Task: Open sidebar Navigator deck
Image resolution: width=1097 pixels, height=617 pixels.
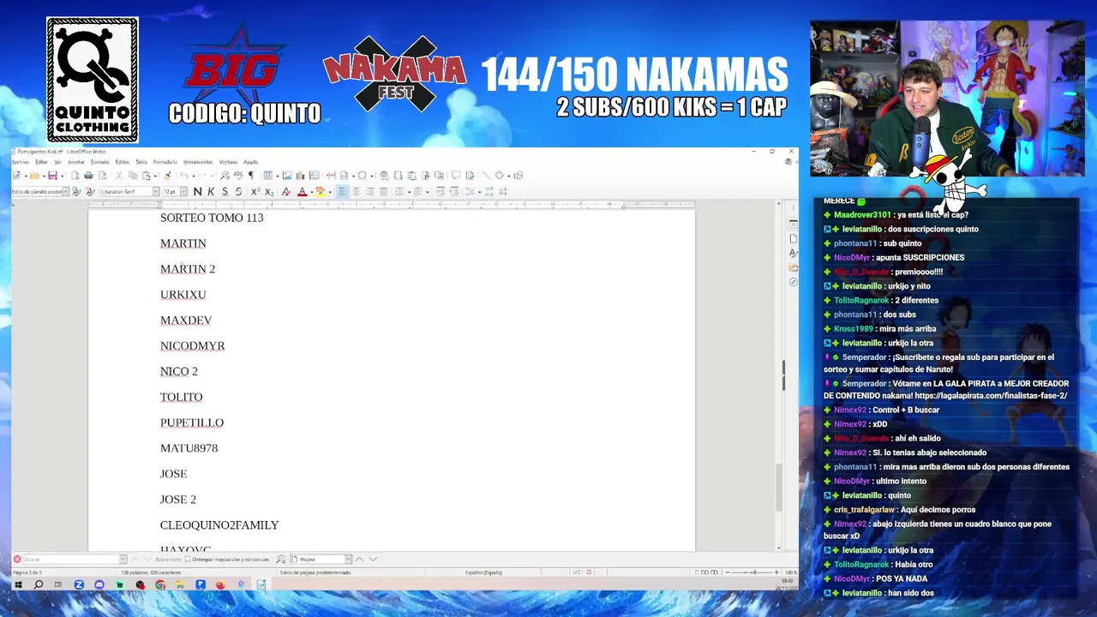Action: [793, 282]
